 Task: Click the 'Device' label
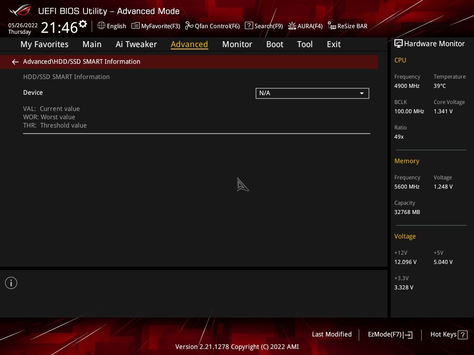33,92
